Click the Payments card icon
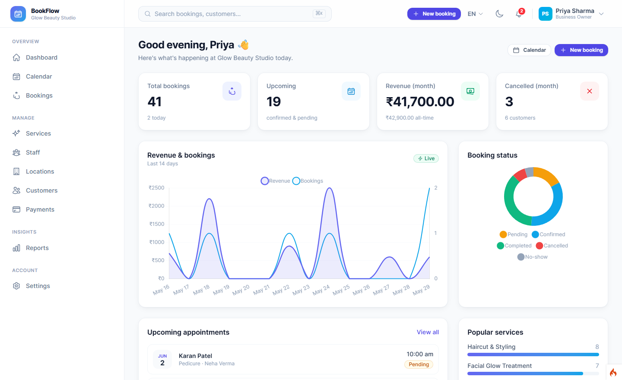The height and width of the screenshot is (380, 622). pyautogui.click(x=16, y=209)
